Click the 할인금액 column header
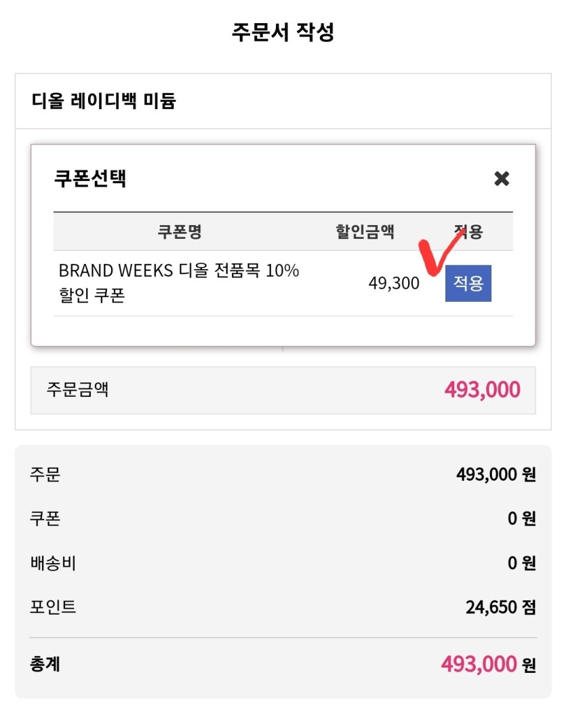Viewport: 566px width, 719px height. (x=365, y=231)
